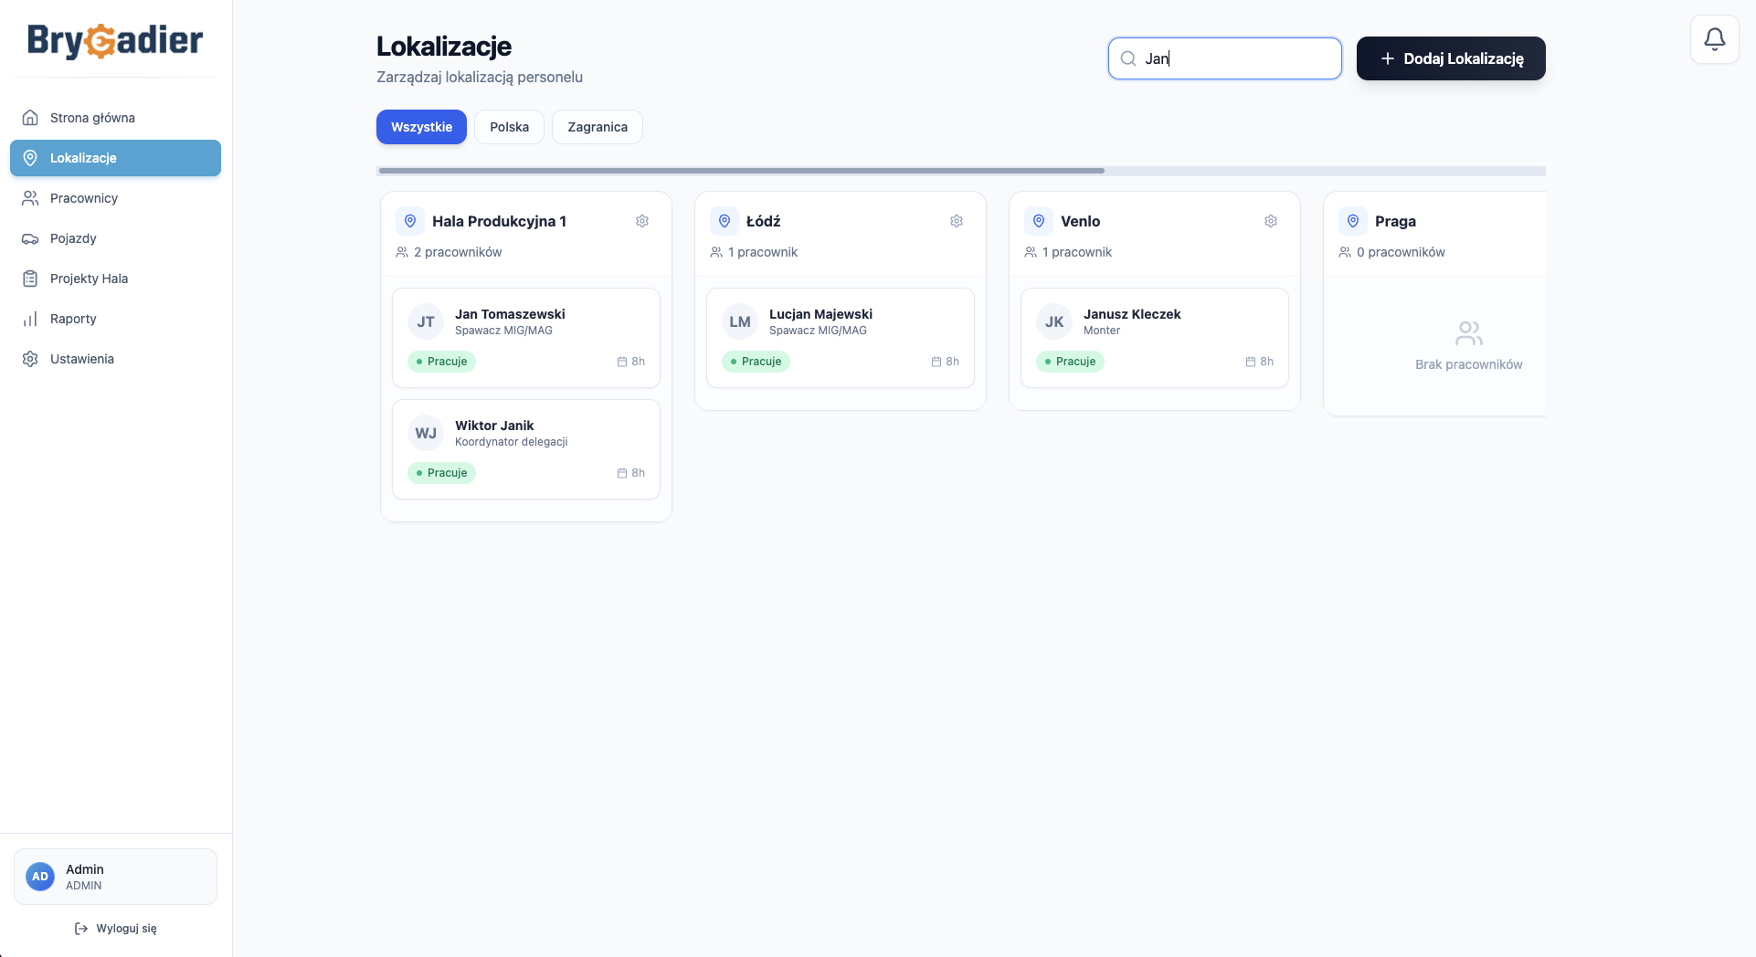Click Wyloguj się to log out

(115, 929)
